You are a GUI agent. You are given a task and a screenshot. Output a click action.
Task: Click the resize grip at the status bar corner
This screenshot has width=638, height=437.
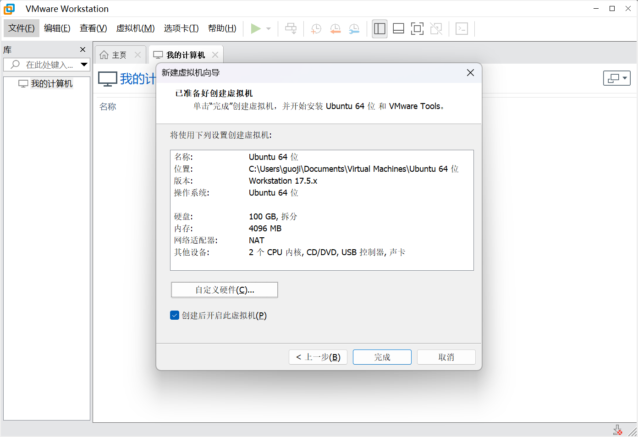632,432
